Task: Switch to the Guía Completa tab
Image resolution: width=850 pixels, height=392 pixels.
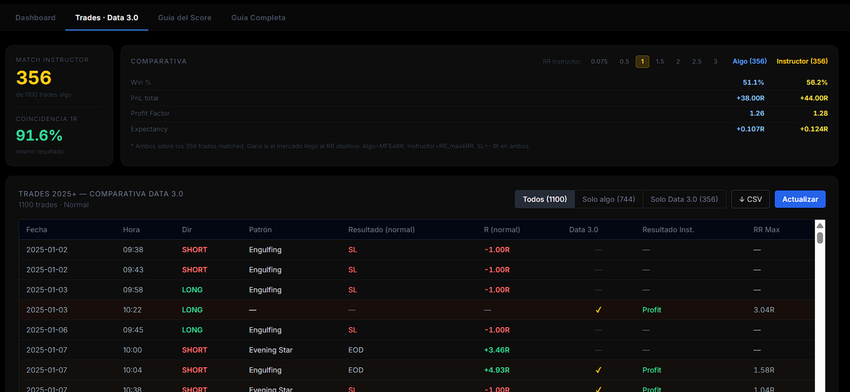Action: click(x=258, y=18)
